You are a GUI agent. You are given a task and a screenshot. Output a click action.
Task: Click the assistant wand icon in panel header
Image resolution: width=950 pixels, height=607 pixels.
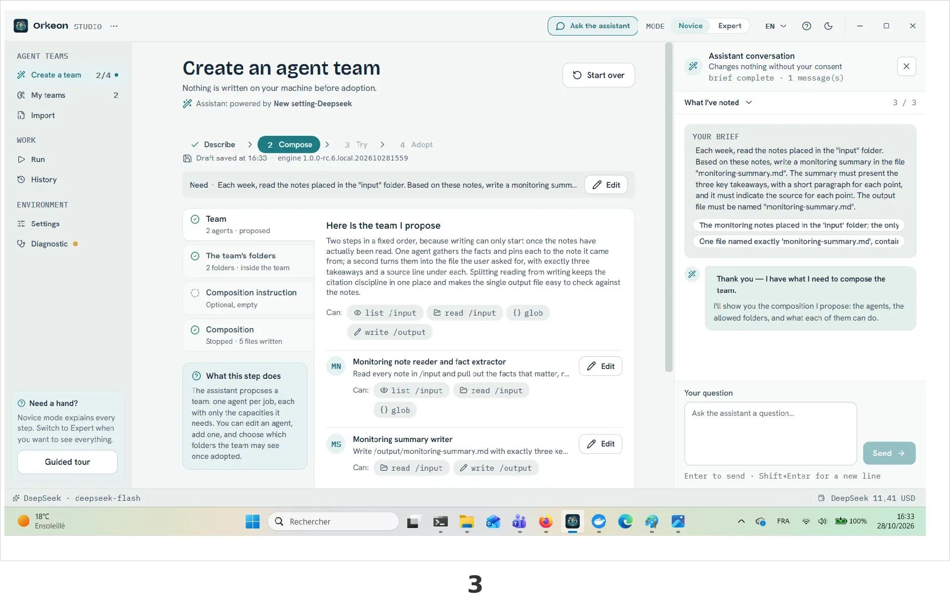pos(693,66)
